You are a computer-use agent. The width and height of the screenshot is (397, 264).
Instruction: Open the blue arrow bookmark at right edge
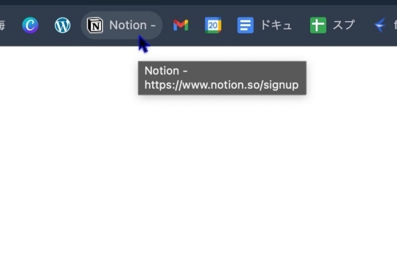(380, 25)
